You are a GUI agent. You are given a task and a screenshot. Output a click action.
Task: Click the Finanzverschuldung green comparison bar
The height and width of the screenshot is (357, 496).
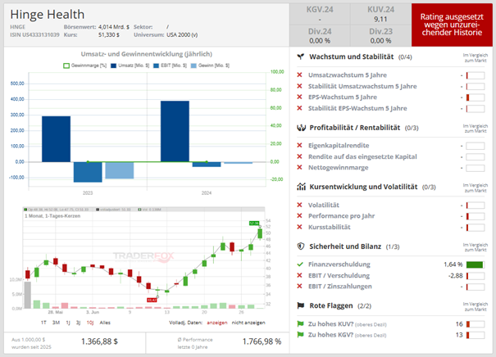pyautogui.click(x=476, y=264)
